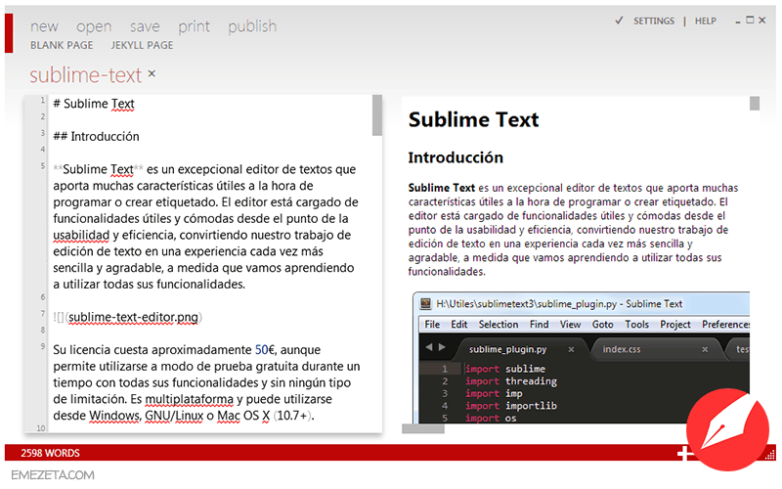Click the '# Sublime Text' line in editor

click(94, 104)
